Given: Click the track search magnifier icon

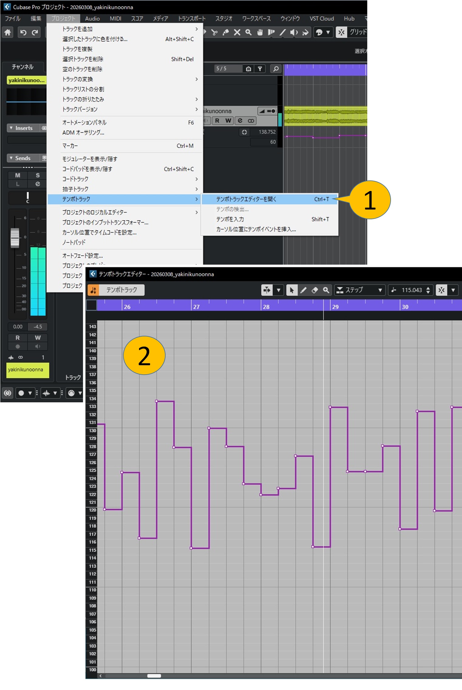Looking at the screenshot, I should pos(276,69).
